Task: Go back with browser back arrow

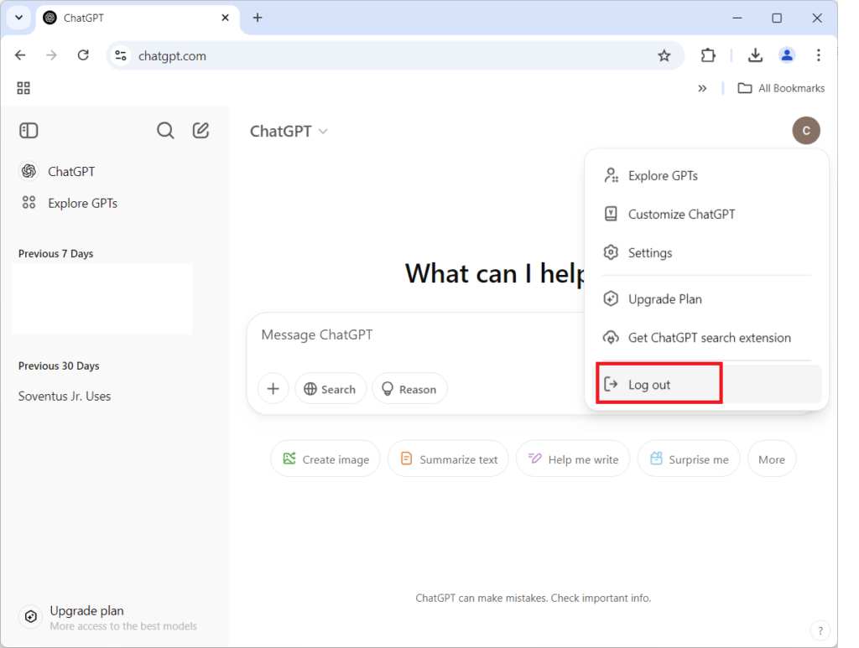Action: coord(20,55)
